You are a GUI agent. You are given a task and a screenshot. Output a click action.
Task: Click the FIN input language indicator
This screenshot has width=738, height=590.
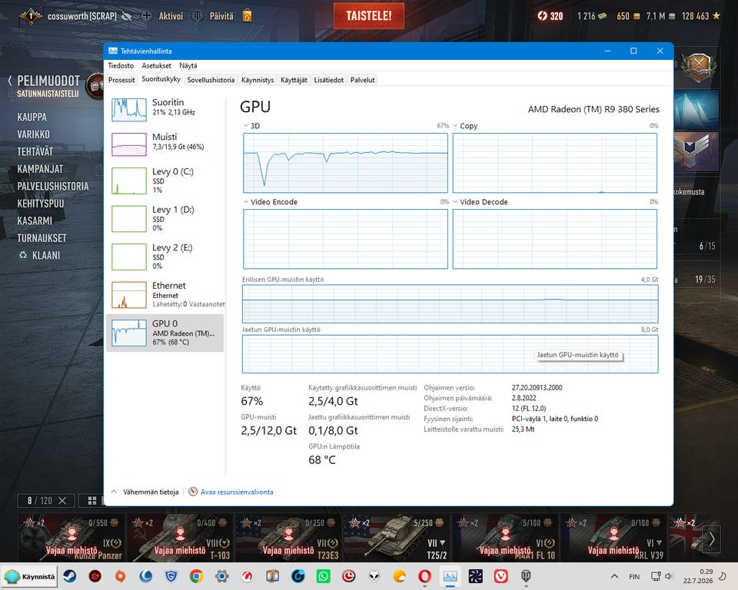tap(634, 576)
